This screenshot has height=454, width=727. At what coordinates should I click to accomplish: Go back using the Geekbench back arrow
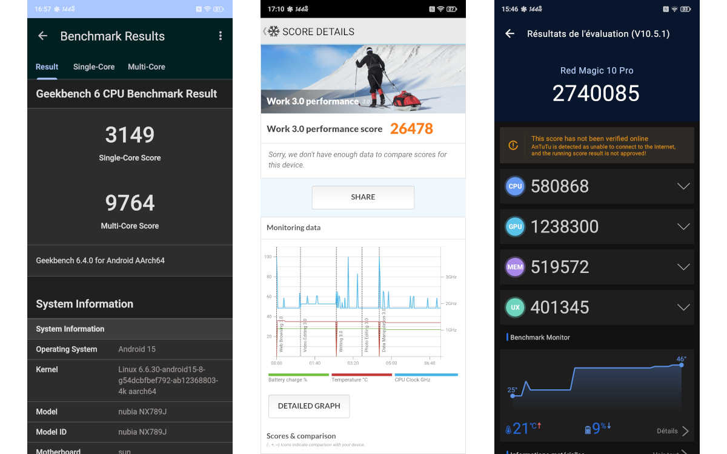coord(42,36)
